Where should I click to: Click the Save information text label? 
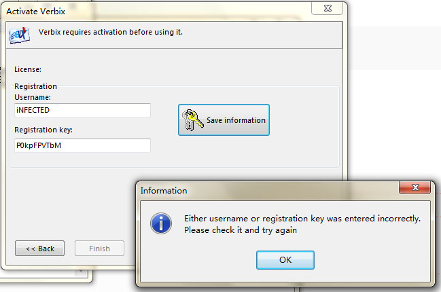[x=236, y=120]
